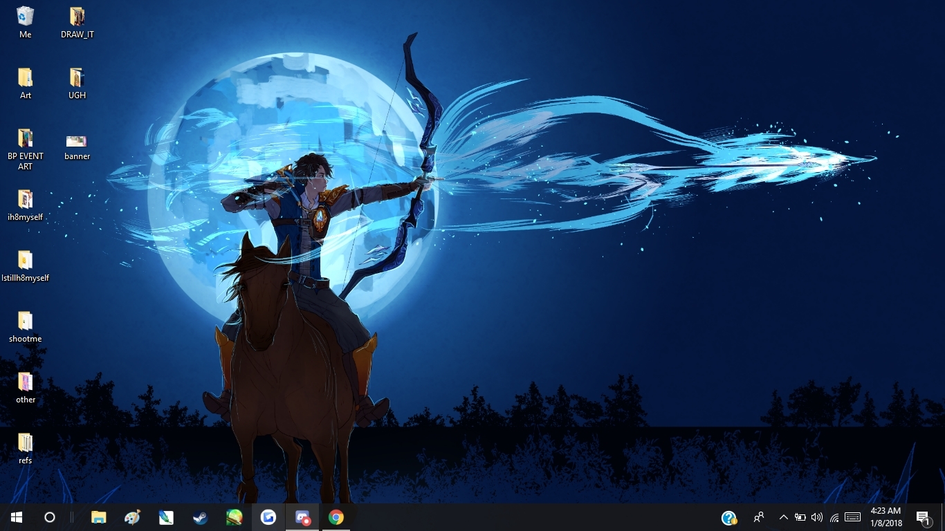Switch to the blue arrow app on taskbar
Viewport: 945px width, 531px height.
click(x=268, y=517)
